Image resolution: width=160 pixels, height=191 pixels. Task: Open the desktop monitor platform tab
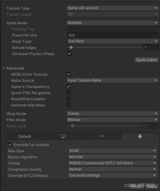[63, 136]
